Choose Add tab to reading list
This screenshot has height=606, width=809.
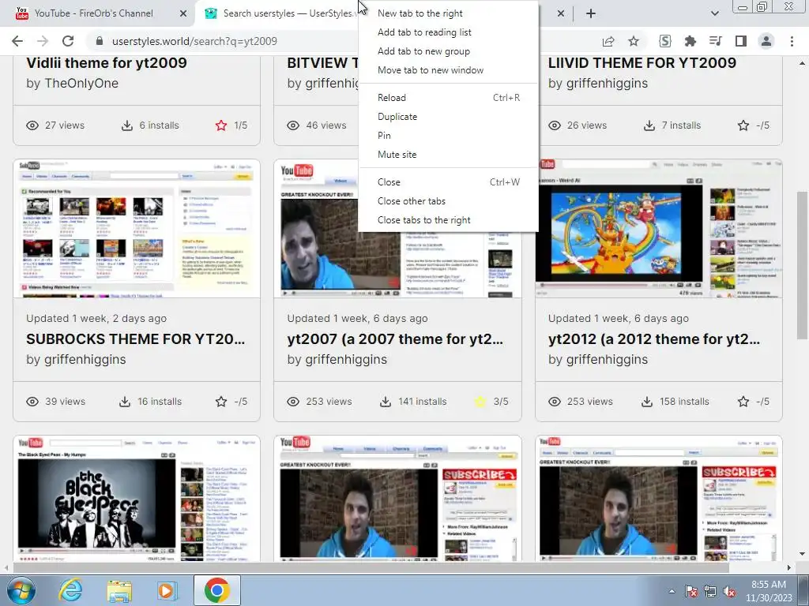pyautogui.click(x=424, y=32)
